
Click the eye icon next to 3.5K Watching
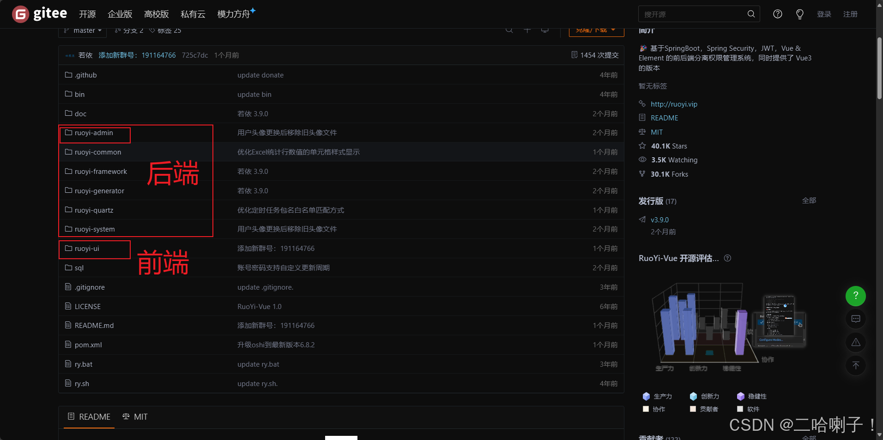642,160
